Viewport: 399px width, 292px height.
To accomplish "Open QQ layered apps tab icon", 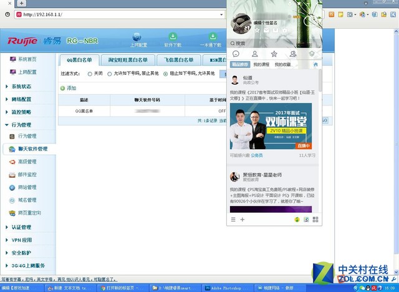I will (x=312, y=54).
